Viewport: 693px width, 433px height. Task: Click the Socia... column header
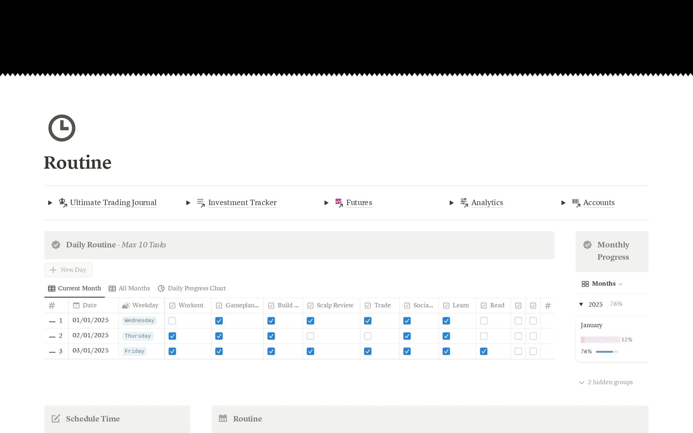419,306
